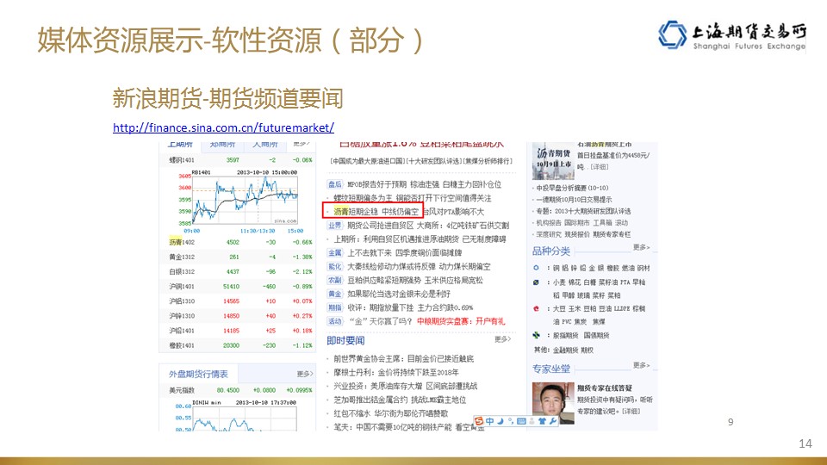The height and width of the screenshot is (465, 827).
Task: Click the red exchange icon beside 大豆 玉米
Action: [536, 308]
